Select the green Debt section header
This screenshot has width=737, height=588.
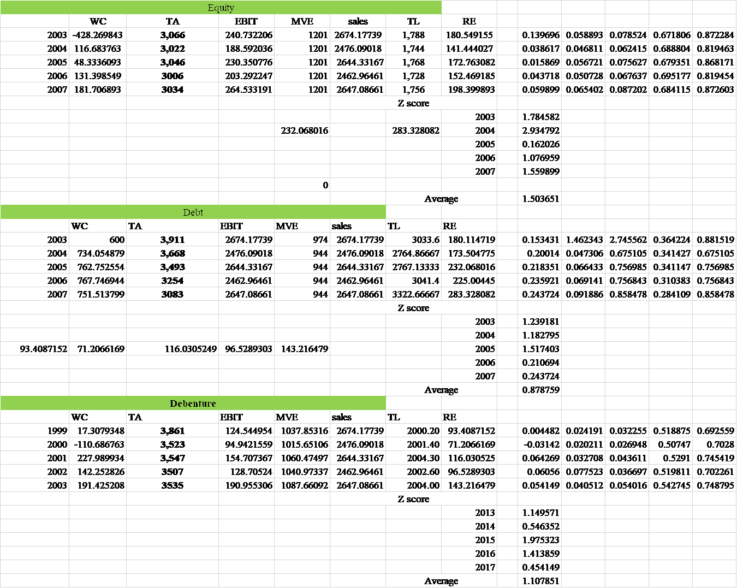(x=193, y=212)
